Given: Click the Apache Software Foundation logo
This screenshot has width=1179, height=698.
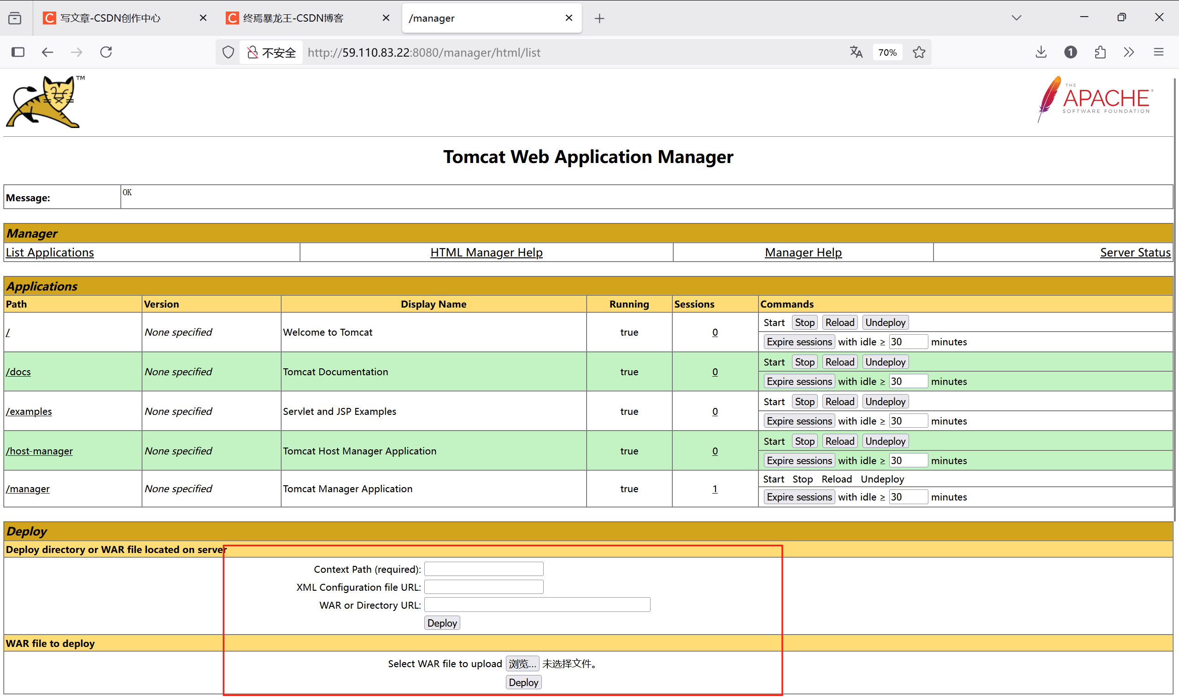Looking at the screenshot, I should point(1095,99).
